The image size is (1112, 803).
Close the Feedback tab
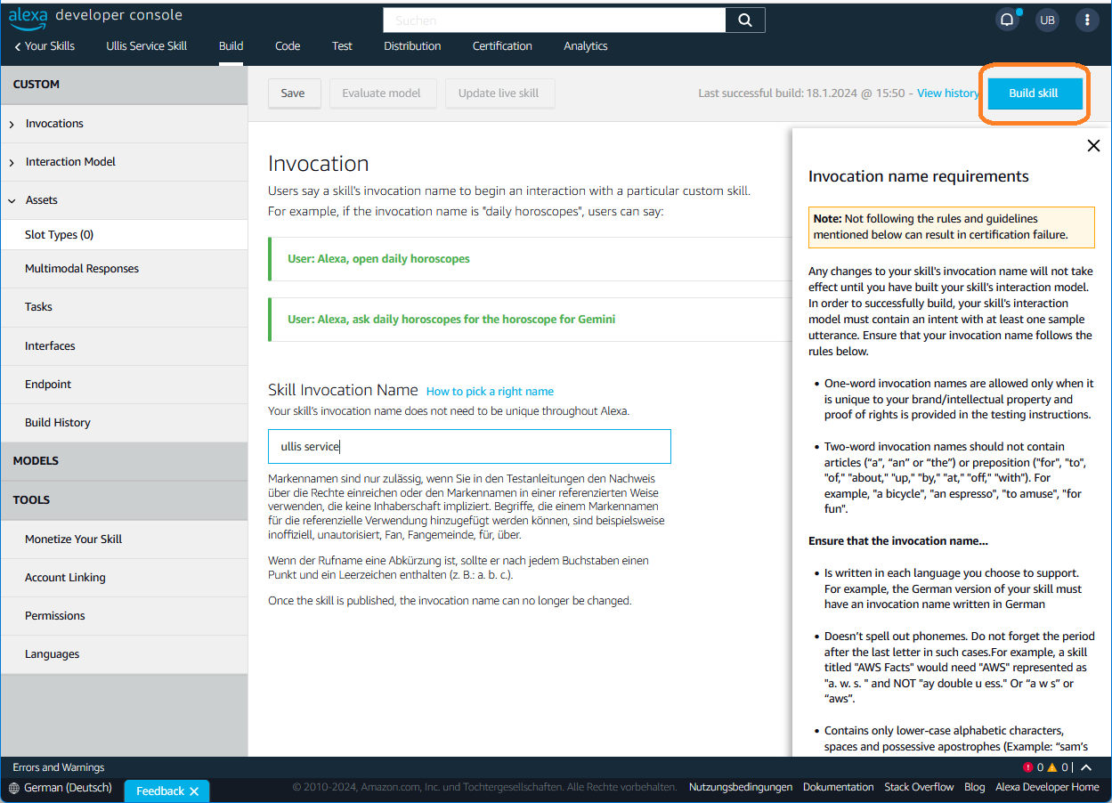click(193, 791)
